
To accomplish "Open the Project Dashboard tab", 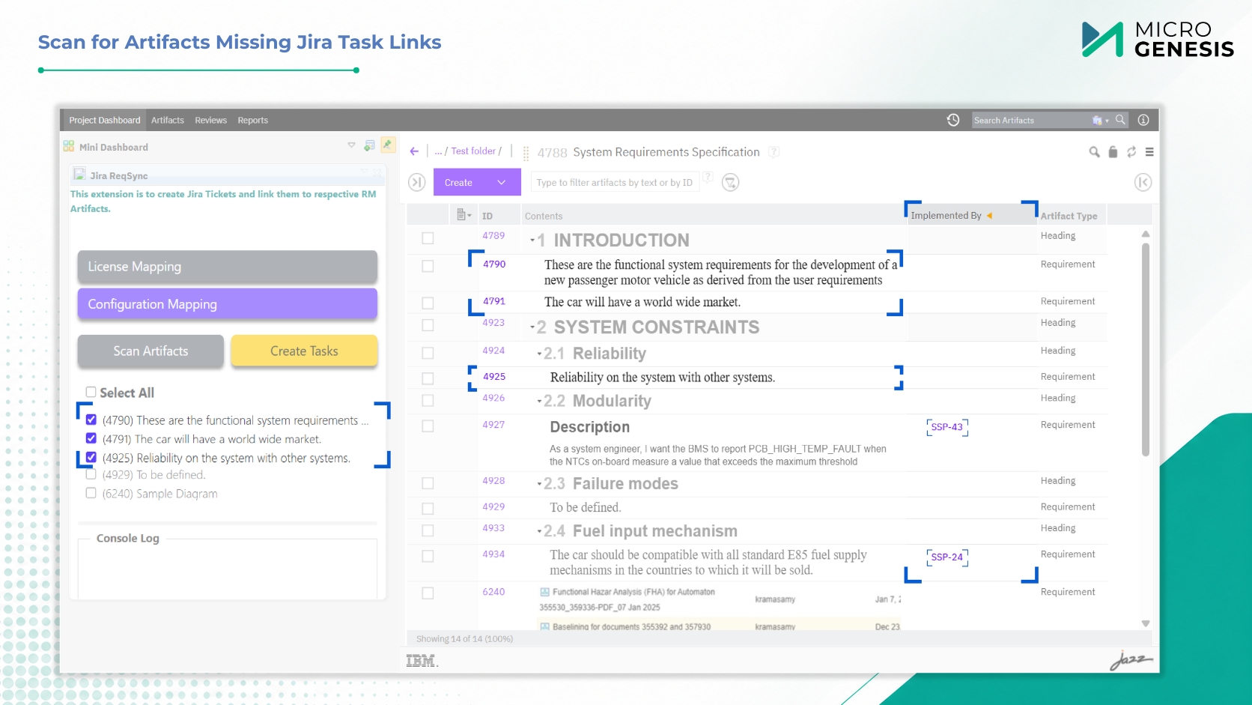I will click(105, 120).
